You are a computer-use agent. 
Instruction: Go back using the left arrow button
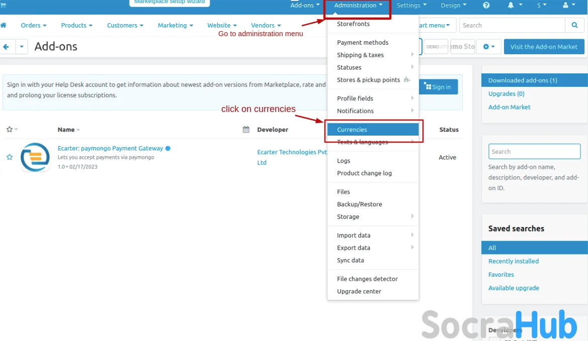pos(6,47)
